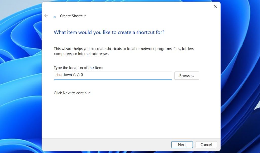Click the small shortcut icon beside the title
Image resolution: width=260 pixels, height=153 pixels.
click(54, 16)
